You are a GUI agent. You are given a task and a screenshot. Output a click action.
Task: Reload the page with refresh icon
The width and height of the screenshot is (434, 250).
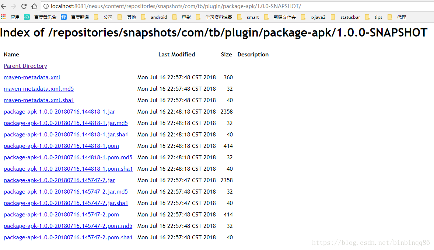pos(24,6)
